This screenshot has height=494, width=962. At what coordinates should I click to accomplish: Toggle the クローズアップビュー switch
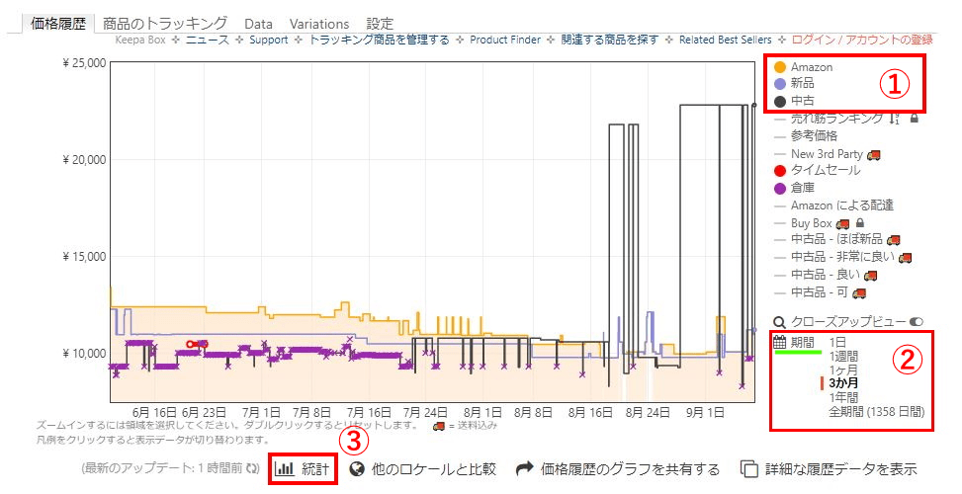[916, 322]
